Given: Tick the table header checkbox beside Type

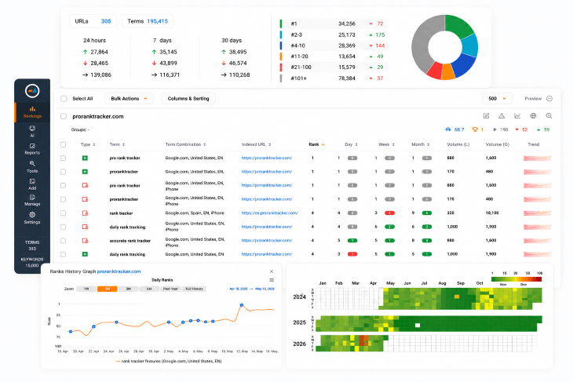Looking at the screenshot, I should click(x=64, y=144).
